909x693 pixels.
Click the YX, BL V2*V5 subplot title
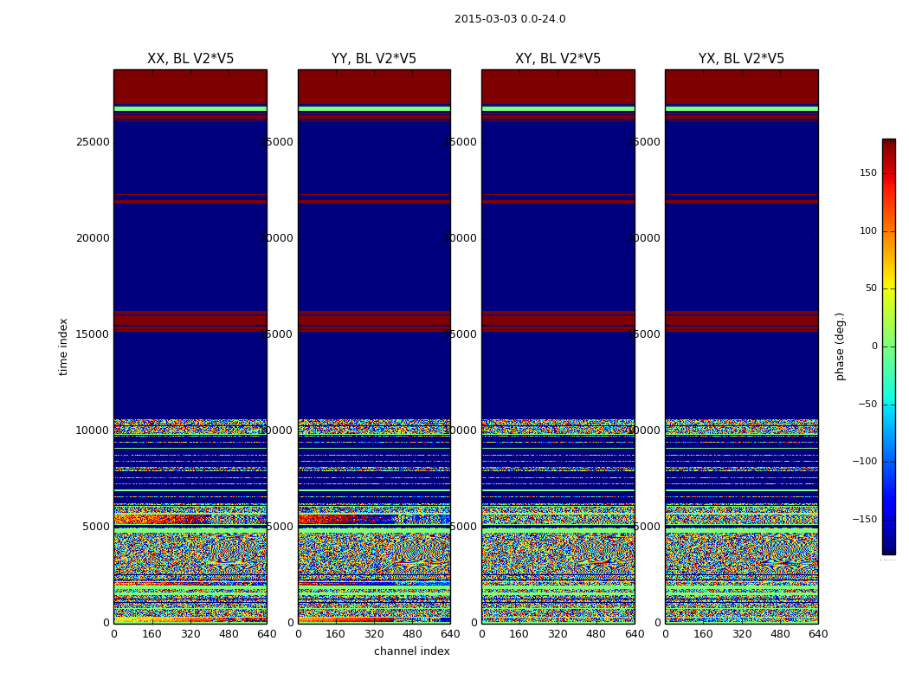(x=741, y=59)
